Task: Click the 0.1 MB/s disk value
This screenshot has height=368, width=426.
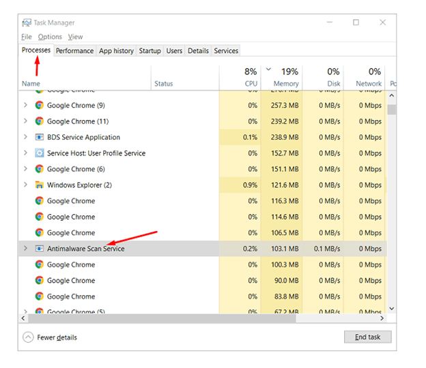Action: (327, 249)
